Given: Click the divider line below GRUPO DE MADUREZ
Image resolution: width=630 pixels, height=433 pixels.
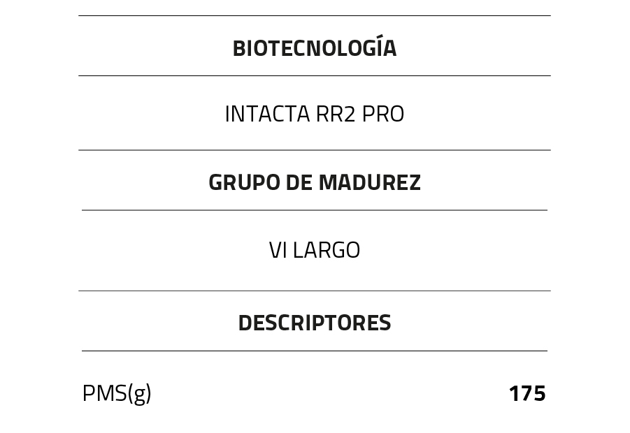Looking at the screenshot, I should (x=315, y=210).
